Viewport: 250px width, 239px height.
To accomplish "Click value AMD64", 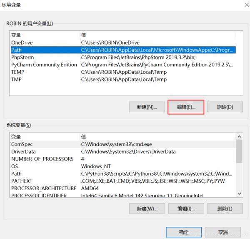I will 90,189.
